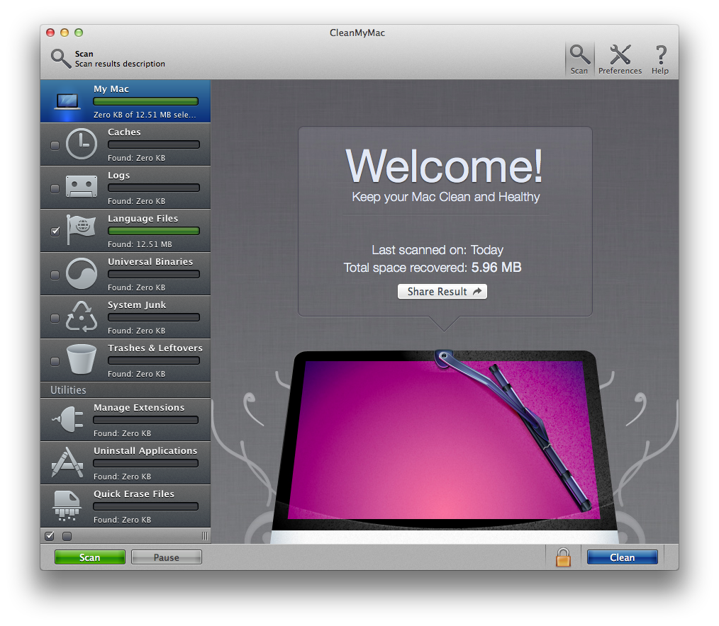Viewport: 719px width, 626px height.
Task: Select the Trashes & Leftovers bin icon
Action: point(81,360)
